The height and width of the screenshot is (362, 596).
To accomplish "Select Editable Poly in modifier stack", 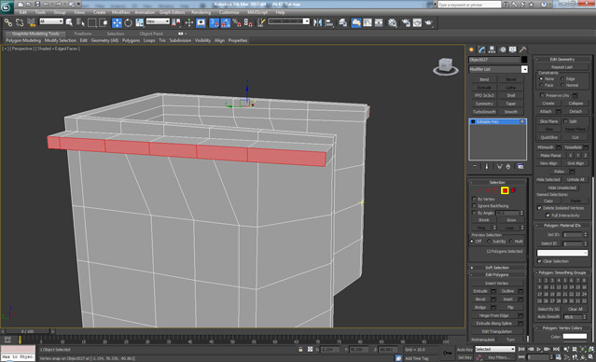I will coord(497,121).
